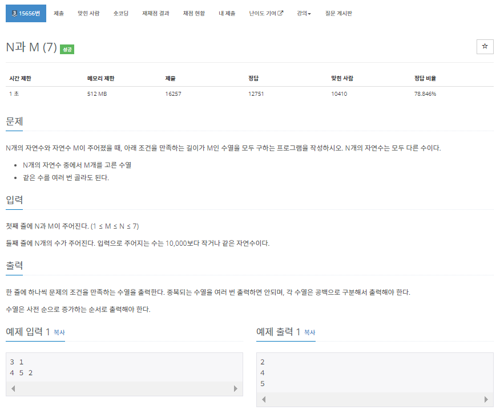Open the 질문 게시판 tab
The image size is (496, 410).
(x=338, y=13)
